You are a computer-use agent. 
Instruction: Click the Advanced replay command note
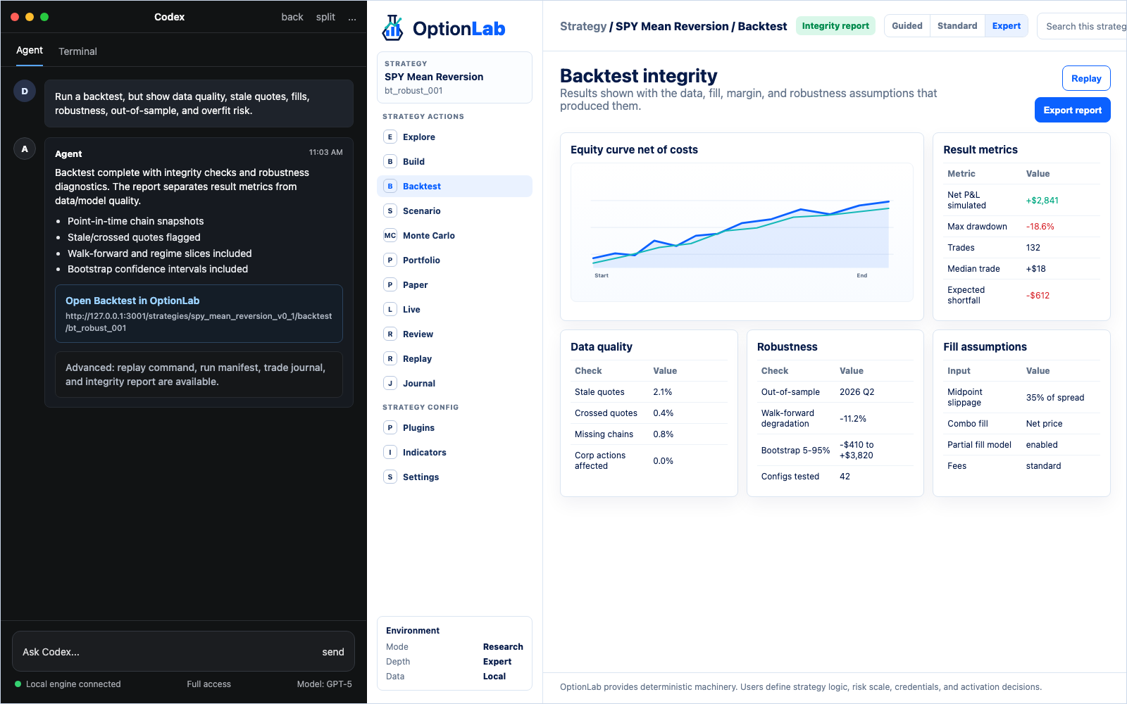click(x=199, y=375)
